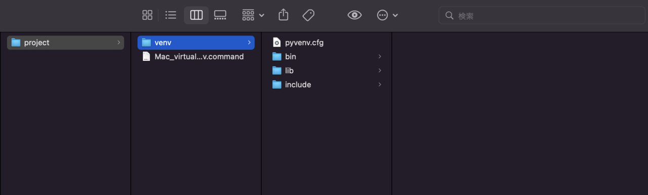Select the project folder
Screen dimensions: 648x195
point(65,43)
